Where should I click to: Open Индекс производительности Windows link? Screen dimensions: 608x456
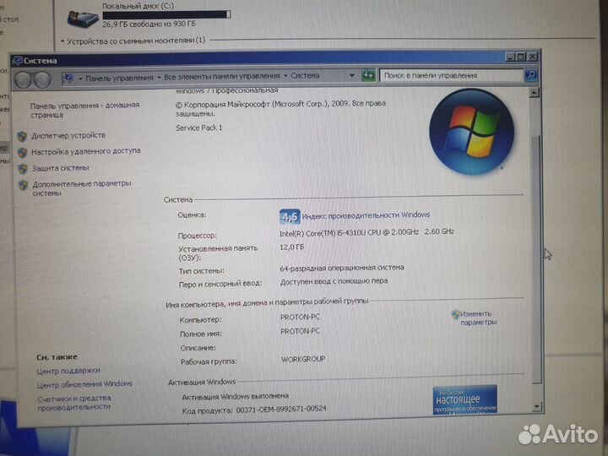(x=366, y=215)
